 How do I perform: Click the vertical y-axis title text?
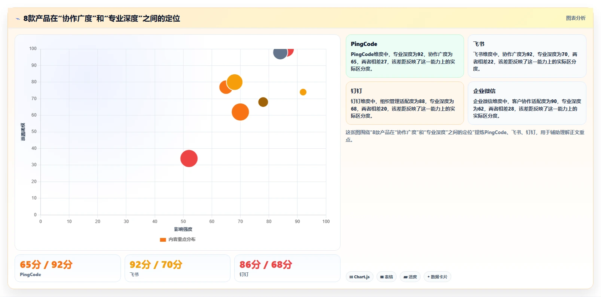coord(23,132)
